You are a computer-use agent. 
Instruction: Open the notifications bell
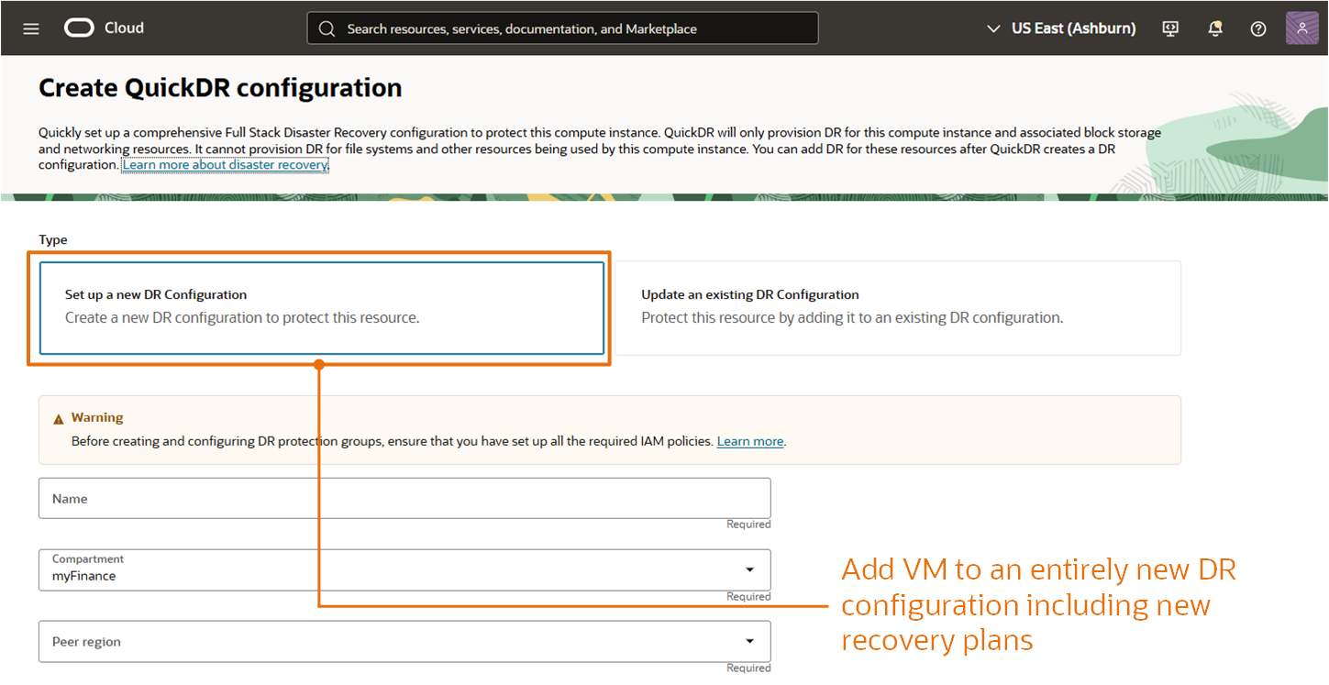click(x=1214, y=28)
